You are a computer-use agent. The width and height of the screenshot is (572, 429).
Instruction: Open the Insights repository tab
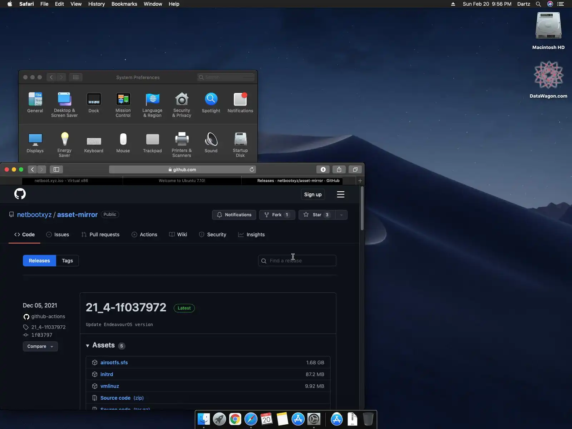(x=251, y=235)
